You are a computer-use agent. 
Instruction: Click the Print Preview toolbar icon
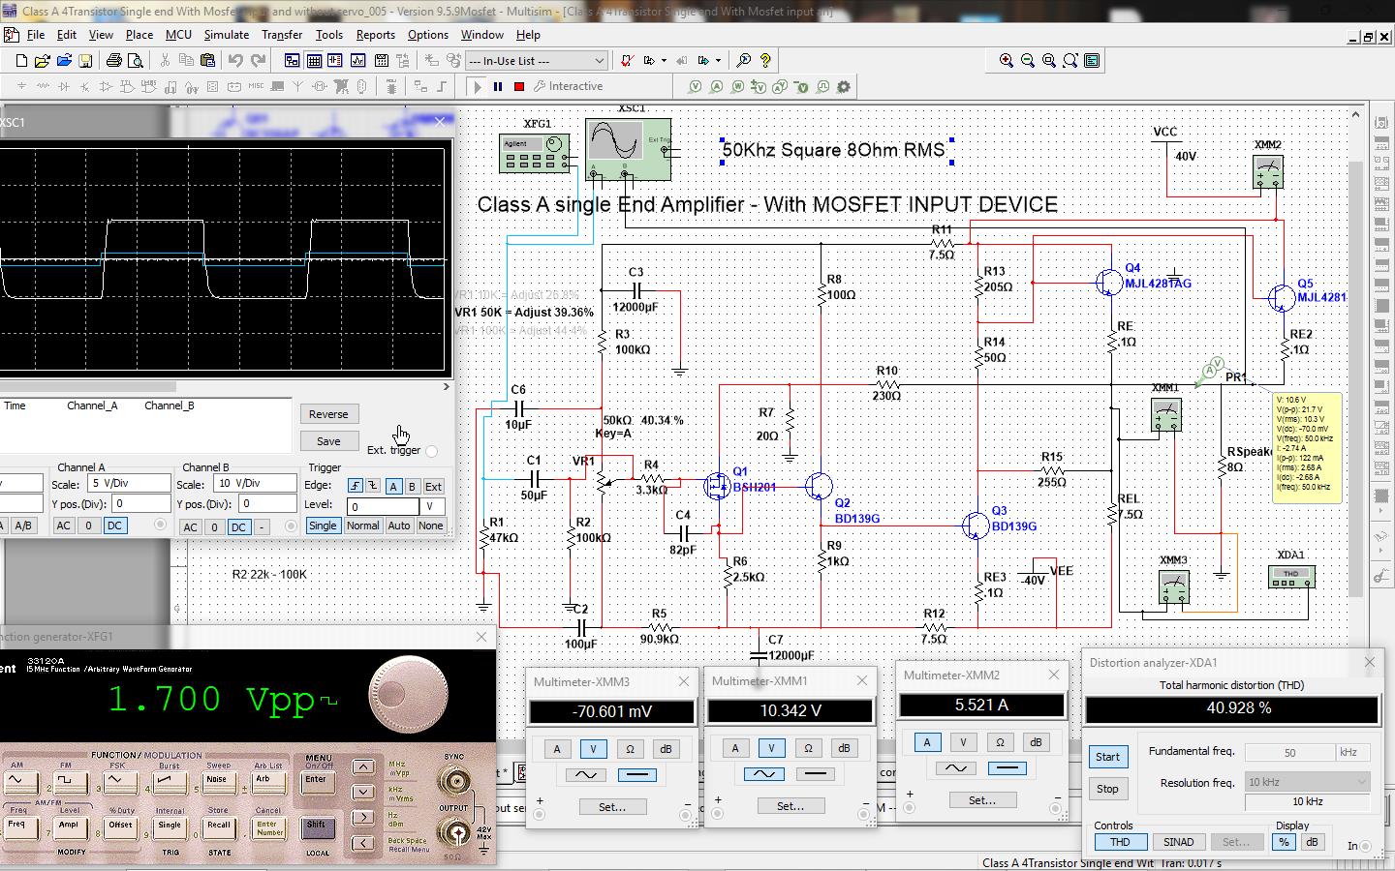click(x=136, y=60)
